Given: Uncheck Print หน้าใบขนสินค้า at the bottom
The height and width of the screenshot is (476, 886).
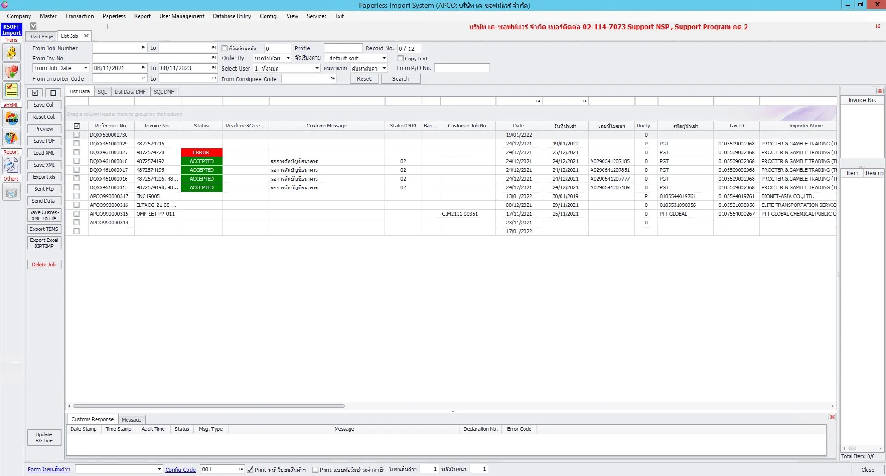Looking at the screenshot, I should (250, 470).
